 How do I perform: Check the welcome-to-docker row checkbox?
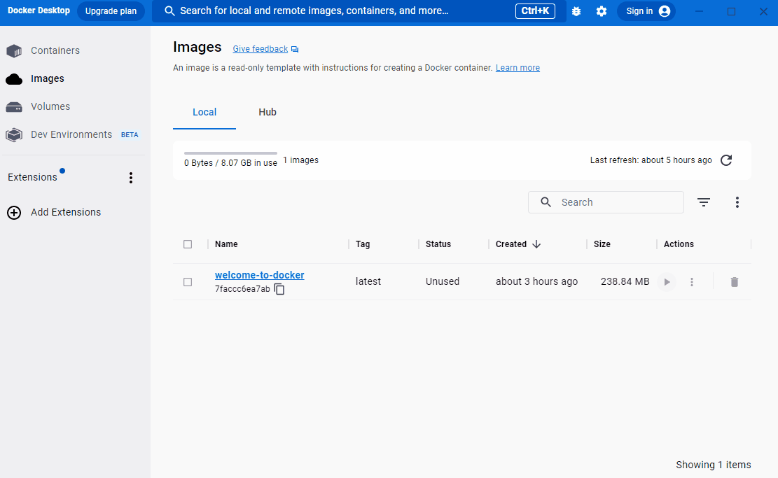[x=188, y=281]
